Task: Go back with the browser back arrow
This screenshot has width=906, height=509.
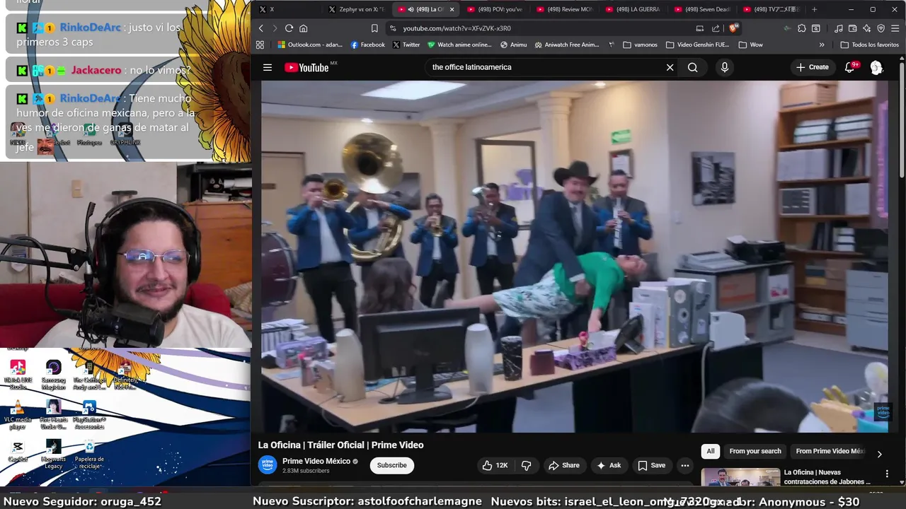Action: [x=260, y=28]
